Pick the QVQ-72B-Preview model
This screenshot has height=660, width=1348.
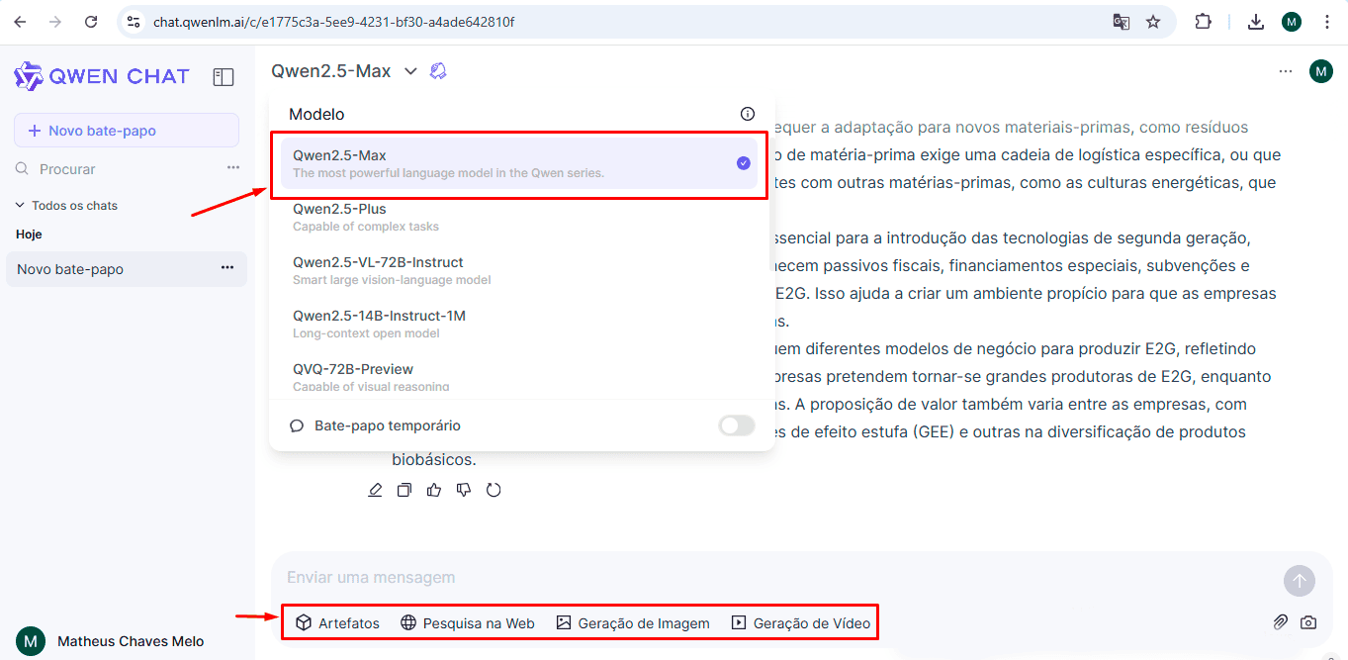(519, 376)
